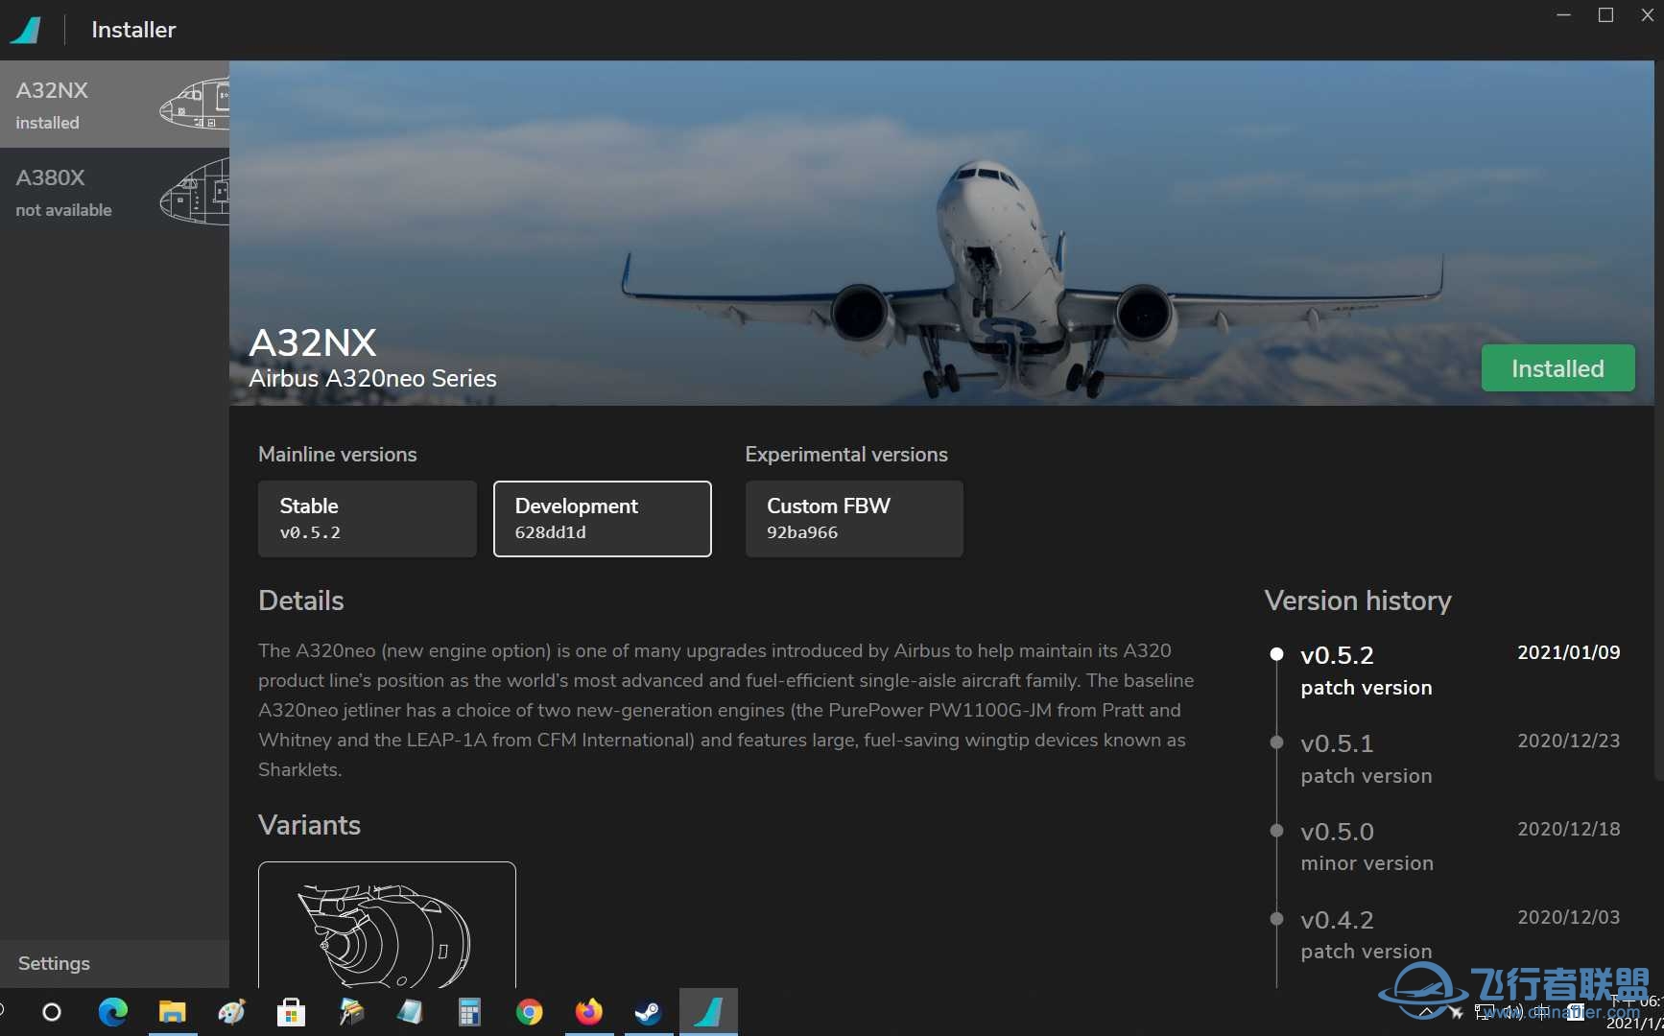1664x1036 pixels.
Task: Click the FlyByWire logo in the title bar
Action: click(26, 29)
